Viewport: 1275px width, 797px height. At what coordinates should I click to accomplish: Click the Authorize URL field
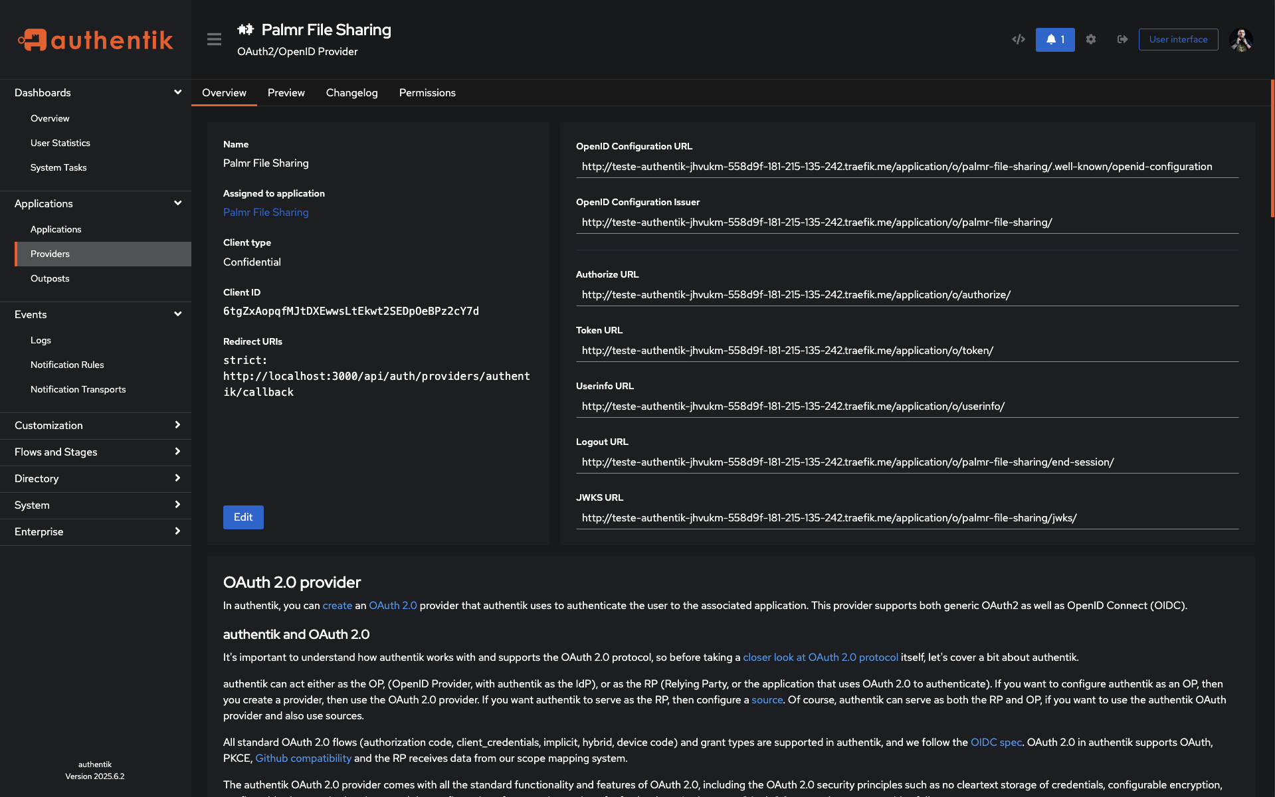click(908, 295)
